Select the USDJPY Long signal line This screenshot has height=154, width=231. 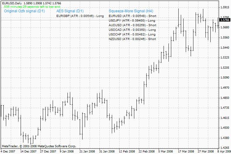pos(132,21)
